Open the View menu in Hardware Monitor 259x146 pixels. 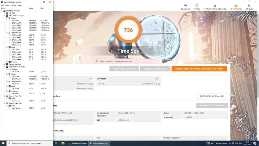coord(7,5)
